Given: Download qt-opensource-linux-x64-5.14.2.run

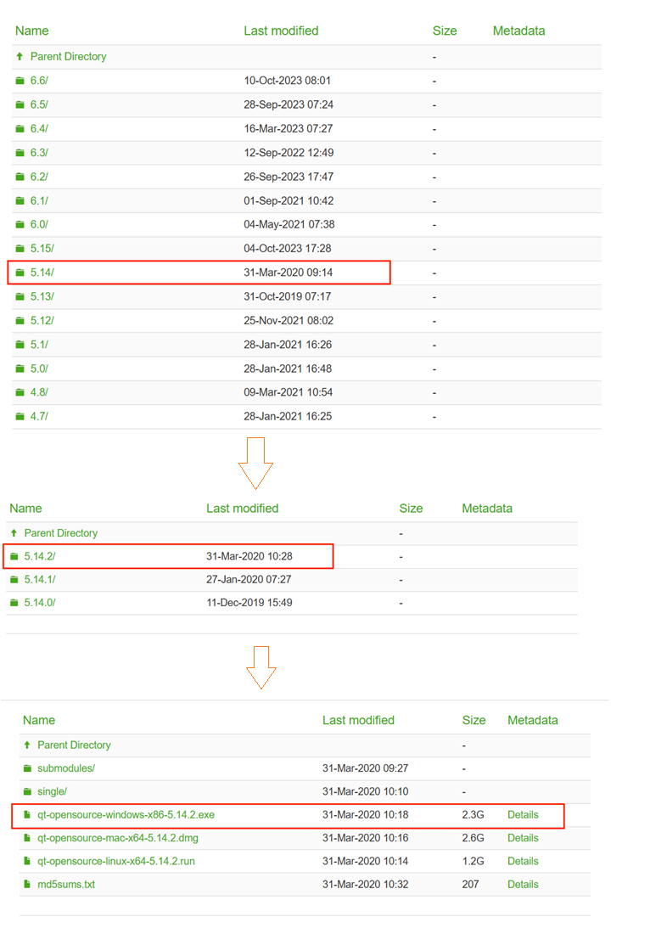Looking at the screenshot, I should 116,861.
